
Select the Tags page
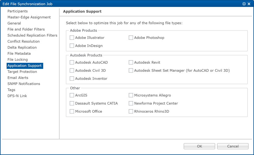(x=11, y=90)
